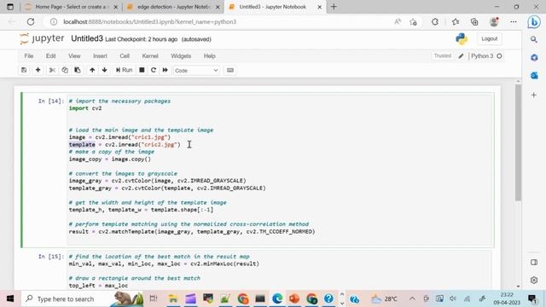Restart kernel and rerun all cells
This screenshot has width=546, height=307.
[x=165, y=70]
